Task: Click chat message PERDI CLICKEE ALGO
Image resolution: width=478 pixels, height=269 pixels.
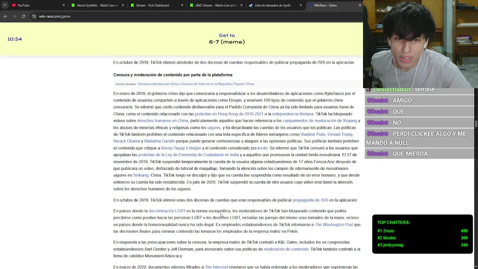Action: coord(420,138)
